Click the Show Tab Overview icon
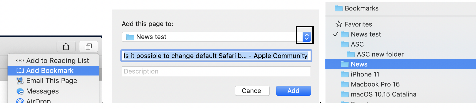This screenshot has width=476, height=109. [x=89, y=46]
